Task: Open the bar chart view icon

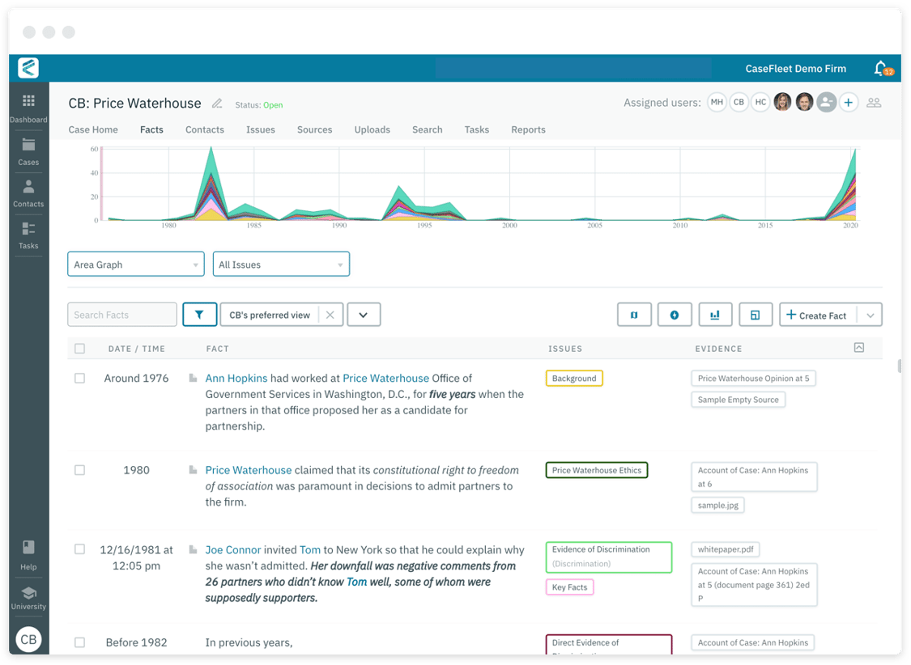Action: 715,314
